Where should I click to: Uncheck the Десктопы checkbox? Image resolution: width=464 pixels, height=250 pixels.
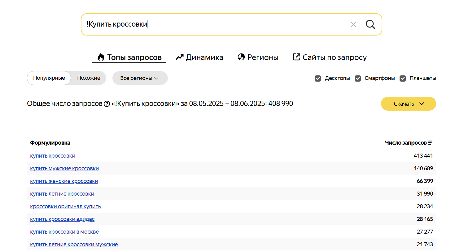click(x=317, y=78)
